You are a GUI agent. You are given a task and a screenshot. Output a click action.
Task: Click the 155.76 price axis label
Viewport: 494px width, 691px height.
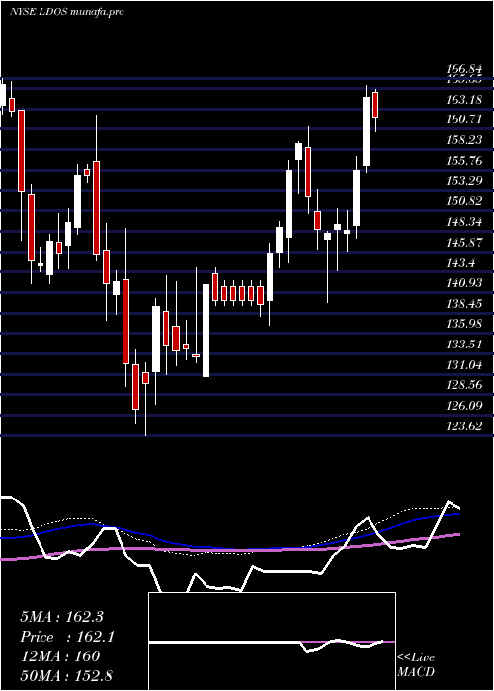(x=463, y=161)
